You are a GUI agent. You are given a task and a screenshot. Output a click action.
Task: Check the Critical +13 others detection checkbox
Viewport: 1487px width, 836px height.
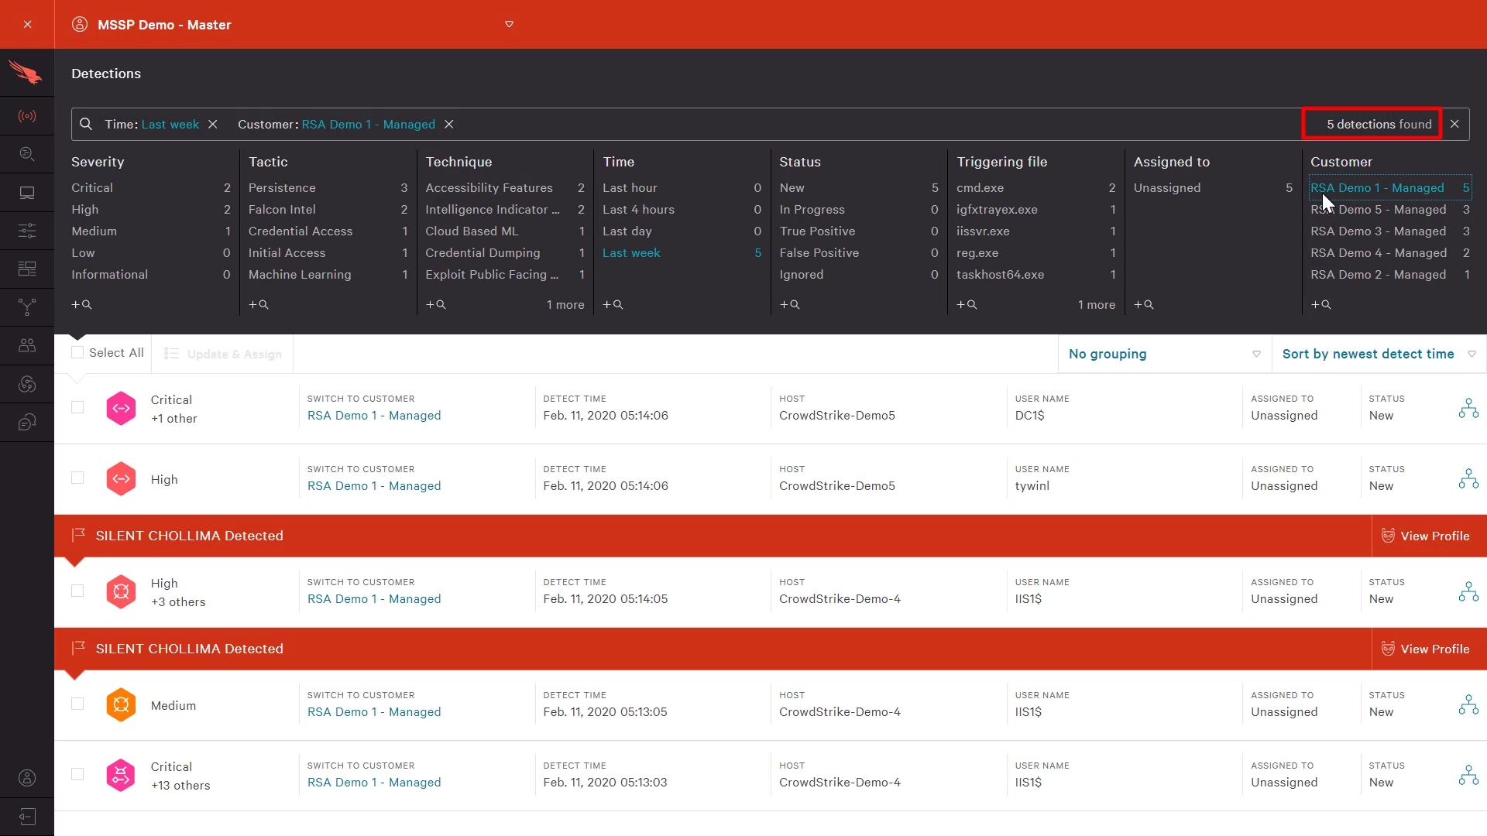tap(77, 774)
